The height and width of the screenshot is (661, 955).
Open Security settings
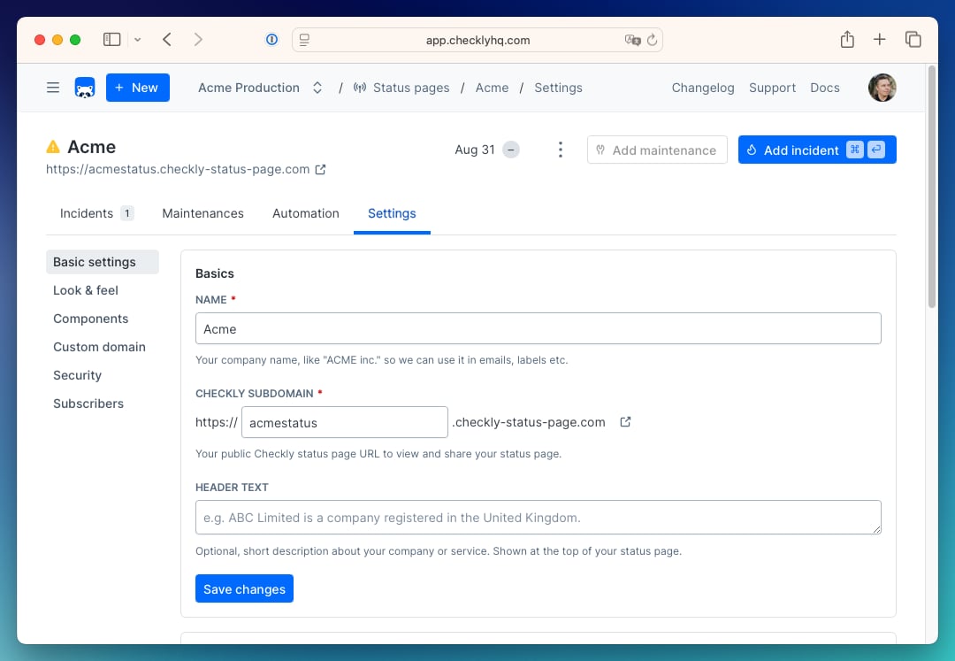(x=77, y=375)
